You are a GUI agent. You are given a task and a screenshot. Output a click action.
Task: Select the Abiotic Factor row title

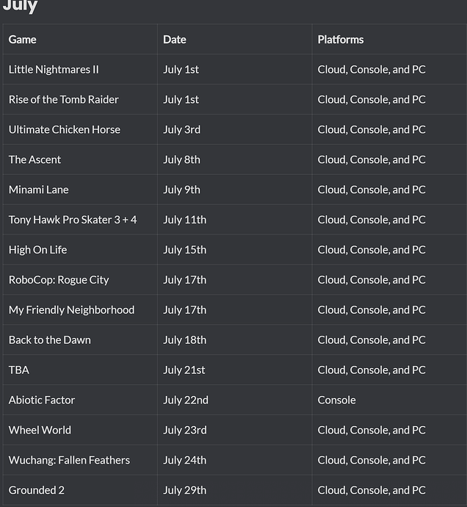tap(42, 400)
